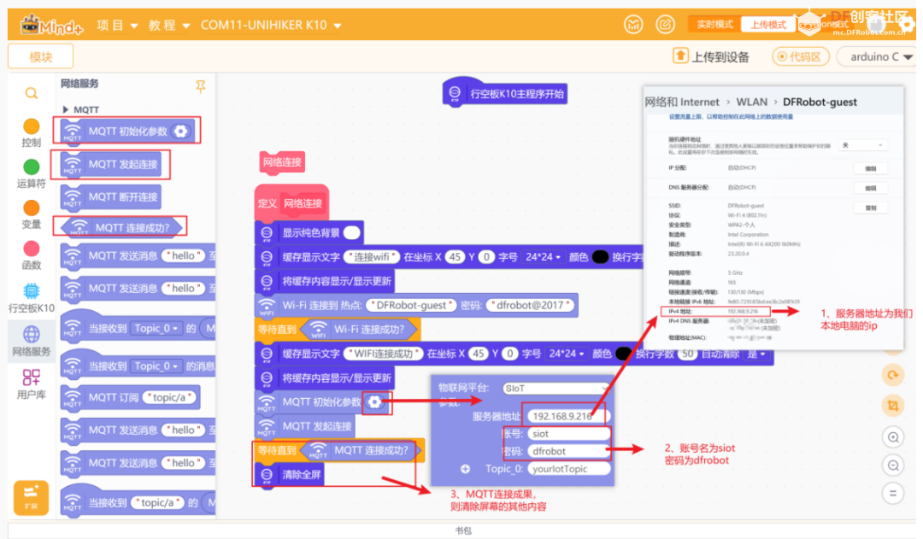Open the 教程 menu

point(169,26)
